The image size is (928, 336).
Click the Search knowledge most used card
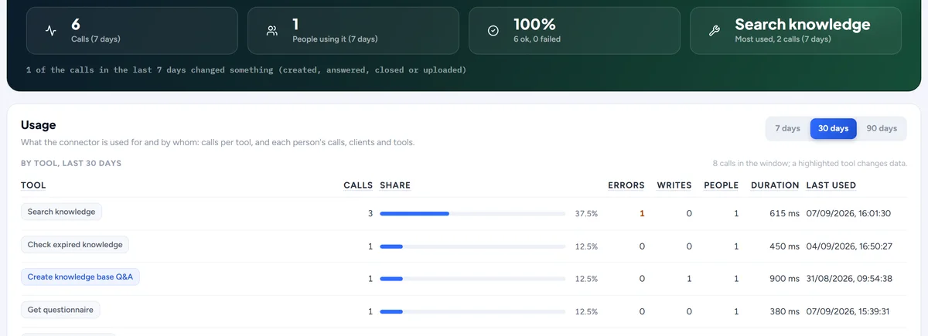click(795, 31)
